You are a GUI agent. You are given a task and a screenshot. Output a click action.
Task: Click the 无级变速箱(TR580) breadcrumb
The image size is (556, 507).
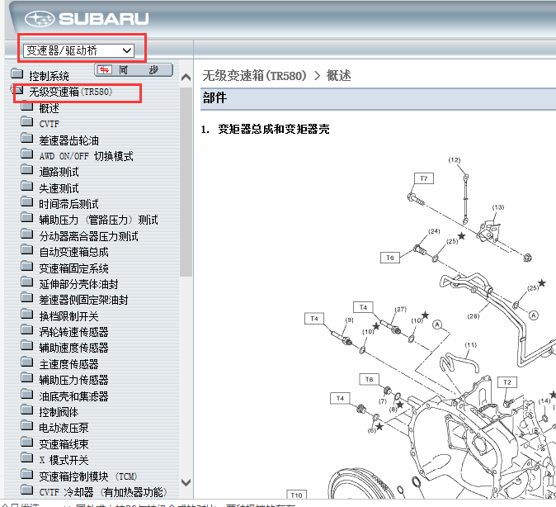[x=254, y=76]
